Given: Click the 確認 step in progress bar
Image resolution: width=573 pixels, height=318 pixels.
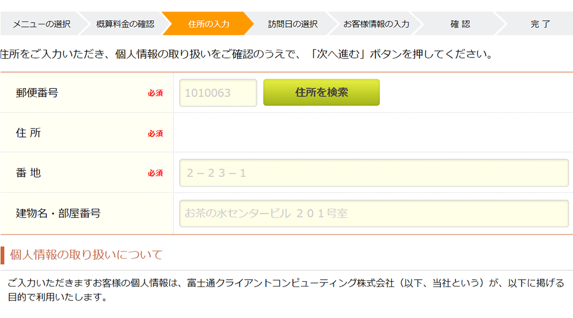Looking at the screenshot, I should tap(460, 24).
